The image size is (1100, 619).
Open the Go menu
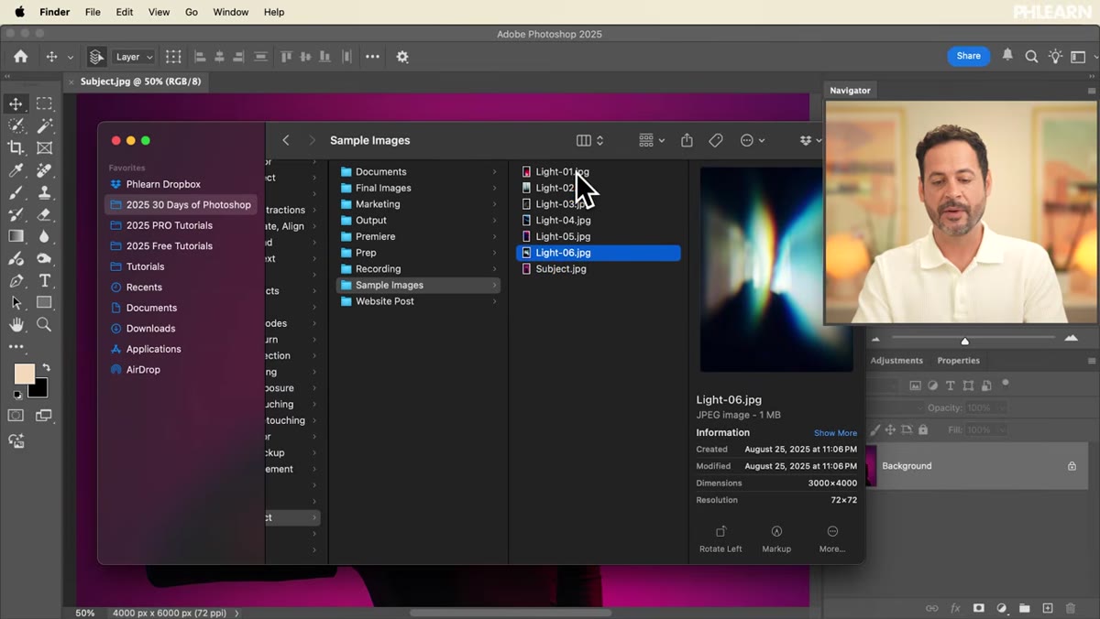pos(192,12)
